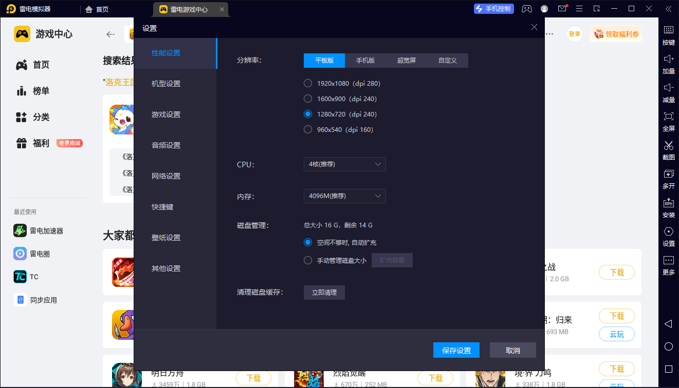Switch to the 游戏设置 settings tab
Image resolution: width=679 pixels, height=388 pixels.
point(175,114)
